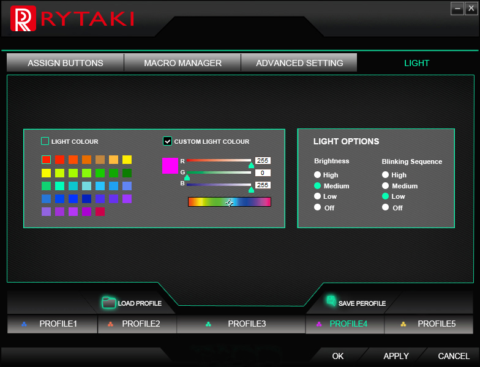
Task: Open the Advanced Setting tab
Action: coord(299,63)
